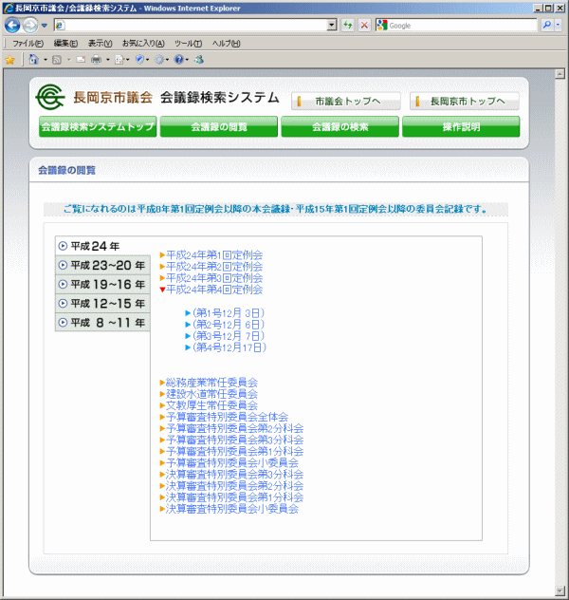The width and height of the screenshot is (569, 600).
Task: Expand 予算審査特別委員会全体会
Action: tap(227, 417)
